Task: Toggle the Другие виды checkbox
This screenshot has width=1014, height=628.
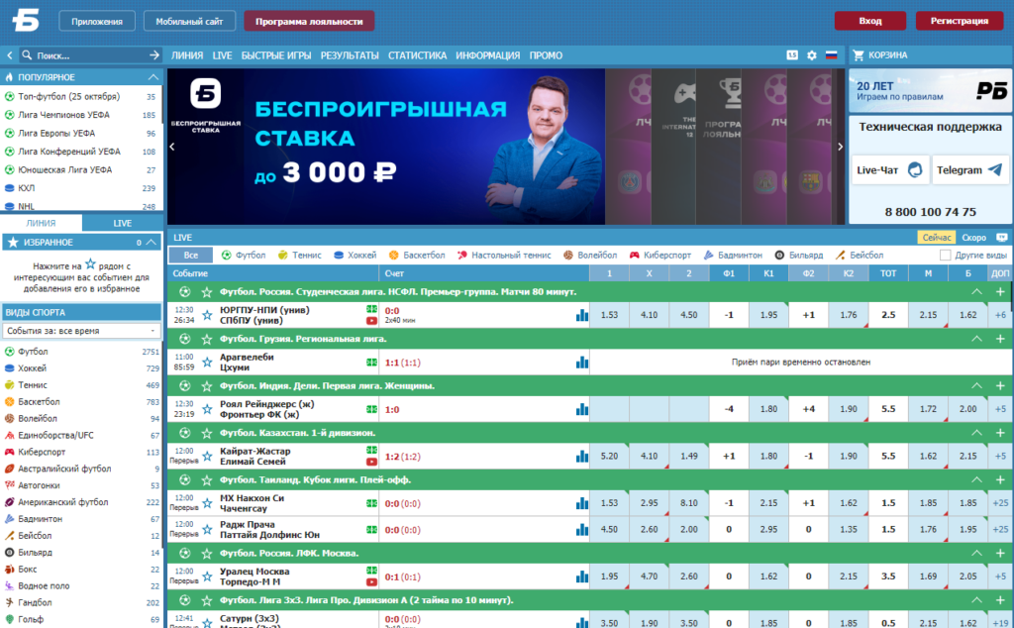Action: point(945,256)
